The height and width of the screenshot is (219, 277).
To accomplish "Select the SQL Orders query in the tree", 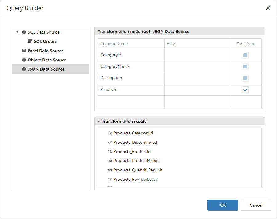I will (x=45, y=41).
